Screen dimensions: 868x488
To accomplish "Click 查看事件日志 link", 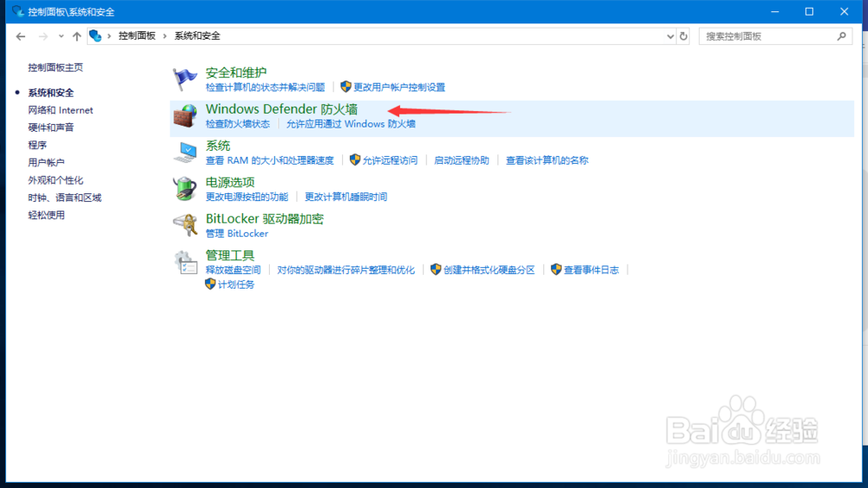I will pos(591,270).
